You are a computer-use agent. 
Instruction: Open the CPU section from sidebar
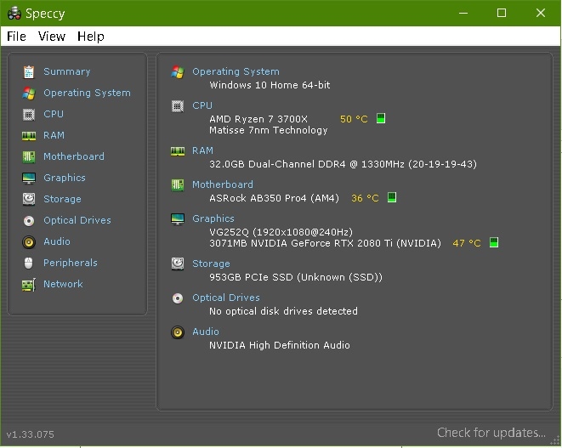(x=54, y=114)
